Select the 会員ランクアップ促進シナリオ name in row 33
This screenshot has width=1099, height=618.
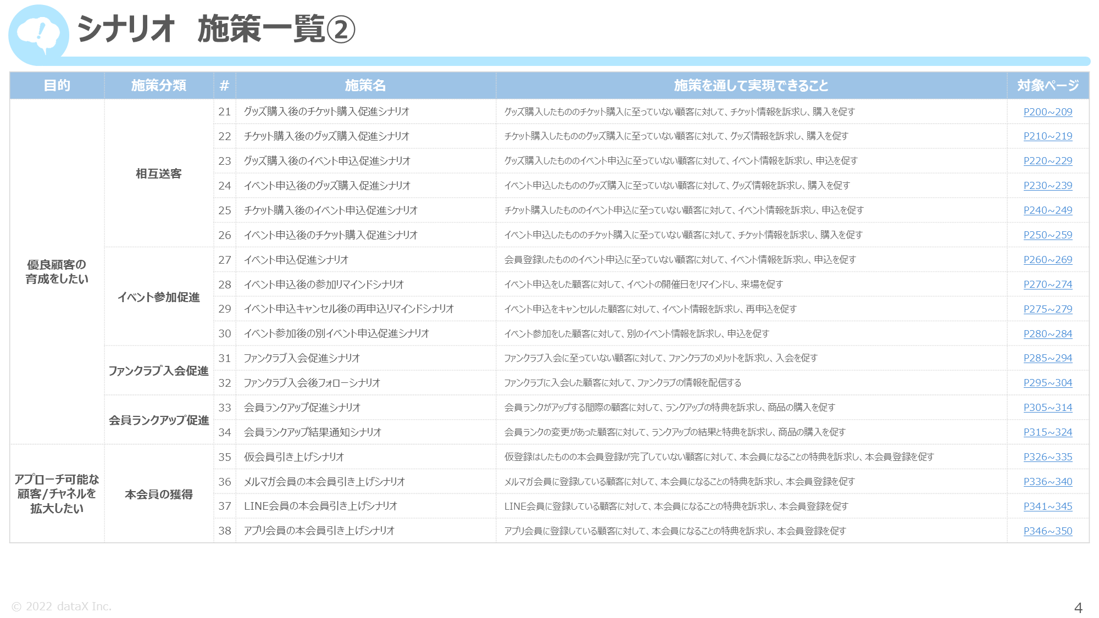click(x=302, y=408)
